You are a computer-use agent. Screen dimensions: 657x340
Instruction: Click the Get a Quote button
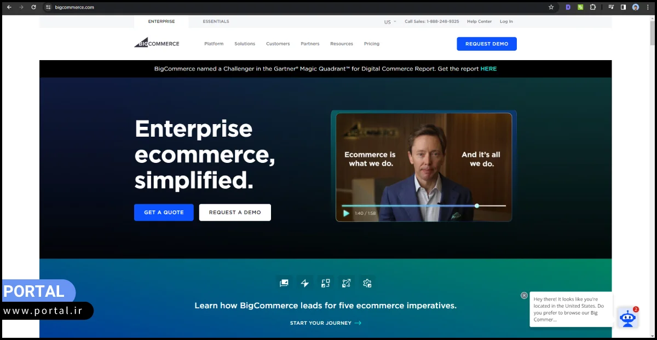164,212
